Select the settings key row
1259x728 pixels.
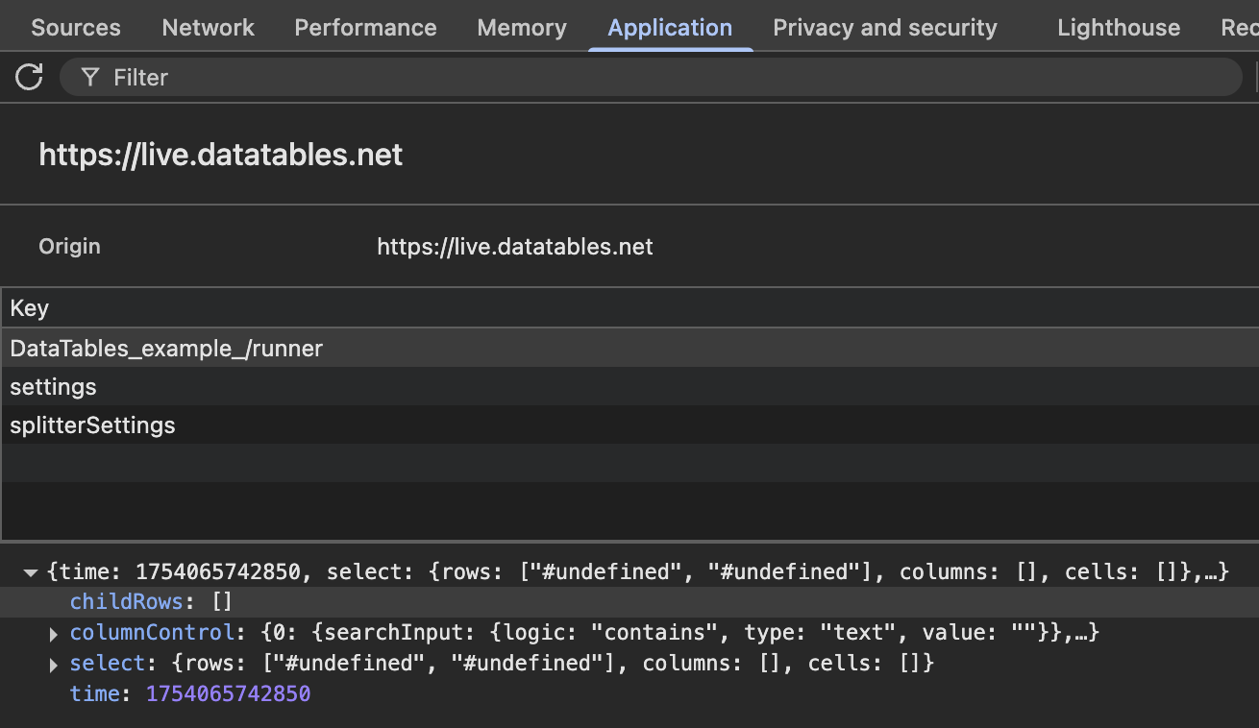pyautogui.click(x=629, y=386)
